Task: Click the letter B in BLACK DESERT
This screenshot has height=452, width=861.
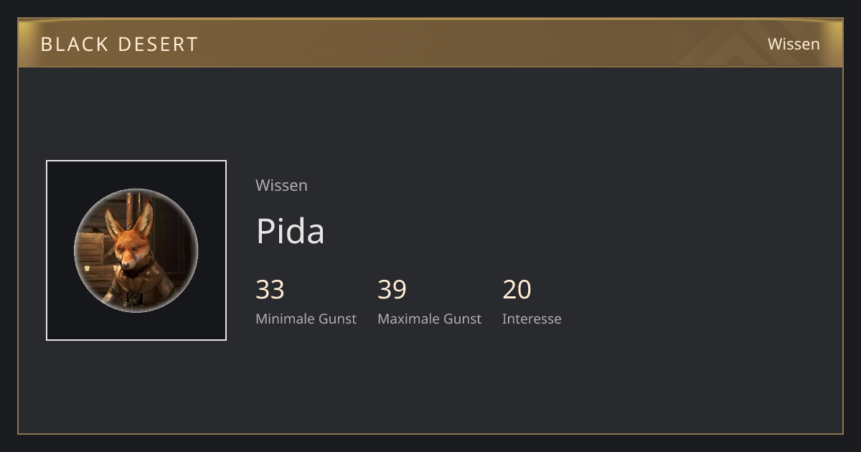Action: click(46, 44)
